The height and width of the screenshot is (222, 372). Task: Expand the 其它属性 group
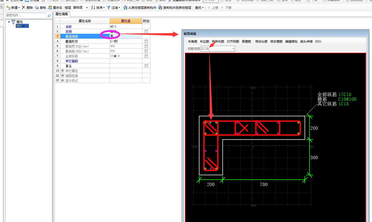pos(63,71)
